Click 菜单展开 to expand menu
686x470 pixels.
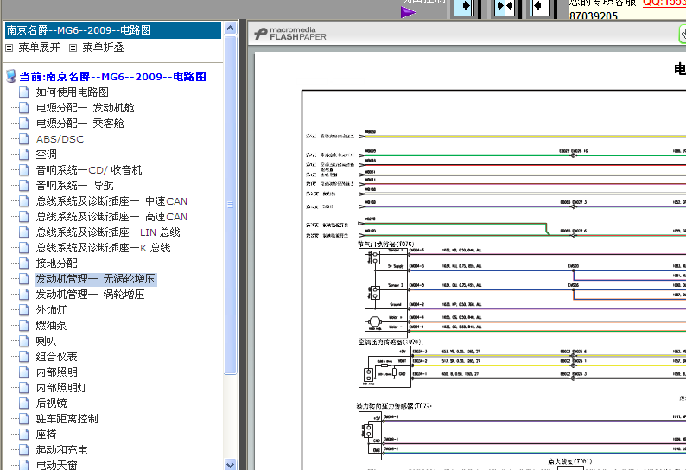pos(39,48)
